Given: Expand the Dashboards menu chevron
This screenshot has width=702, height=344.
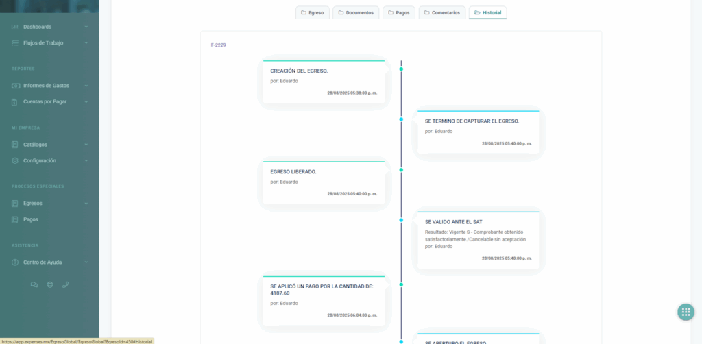Looking at the screenshot, I should (x=86, y=27).
